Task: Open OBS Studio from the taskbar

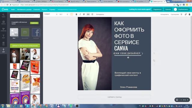Action: point(77,106)
